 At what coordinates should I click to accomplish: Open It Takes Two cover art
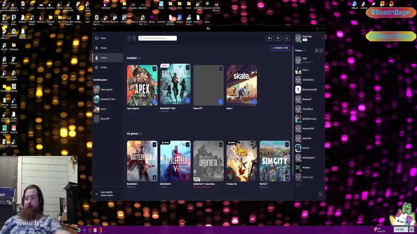(x=241, y=161)
